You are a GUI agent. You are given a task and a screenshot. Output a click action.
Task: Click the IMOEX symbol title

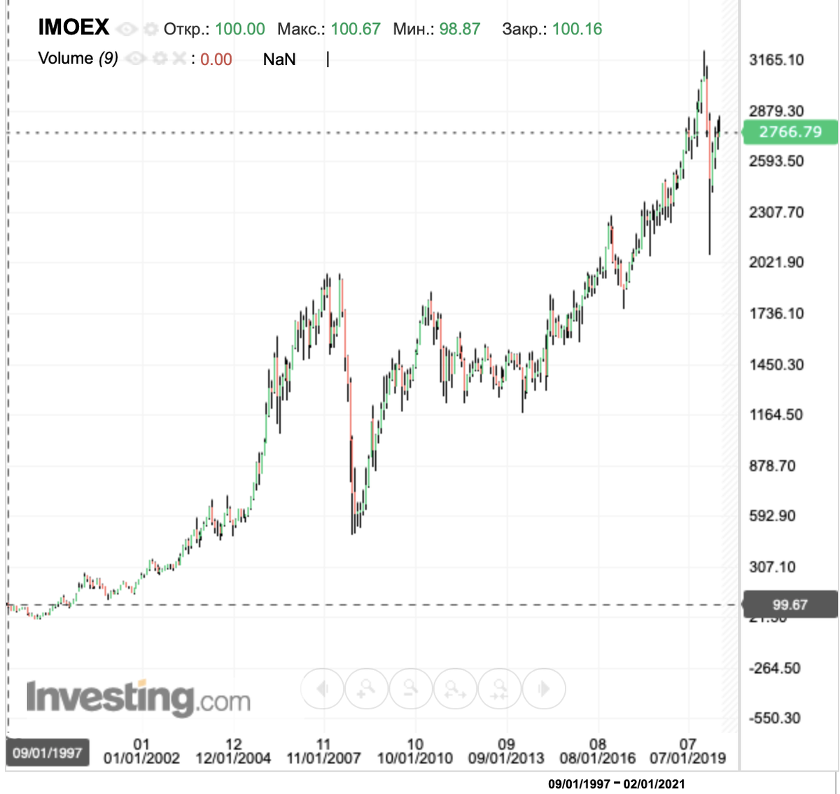pos(73,27)
